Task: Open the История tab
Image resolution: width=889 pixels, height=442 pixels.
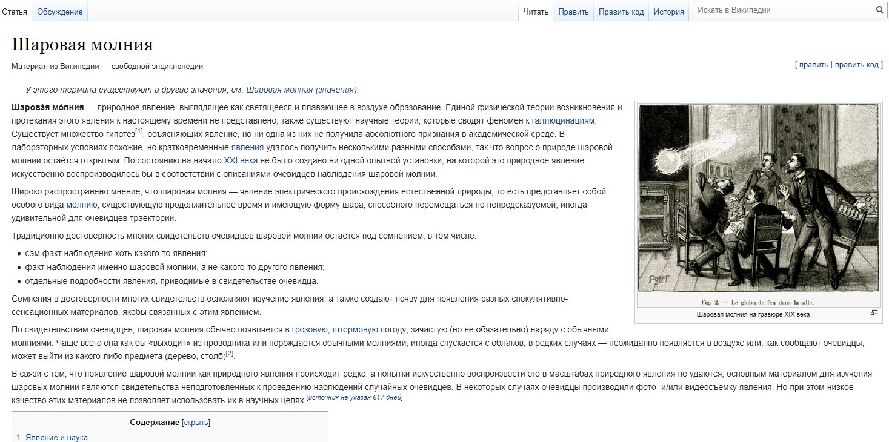Action: [x=669, y=12]
